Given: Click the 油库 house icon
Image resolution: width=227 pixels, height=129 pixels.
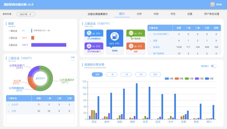Looking at the screenshot, I should click(x=131, y=46).
